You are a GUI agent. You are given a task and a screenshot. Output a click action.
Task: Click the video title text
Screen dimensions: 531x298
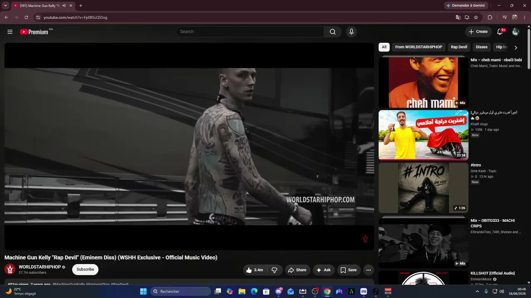pyautogui.click(x=111, y=257)
